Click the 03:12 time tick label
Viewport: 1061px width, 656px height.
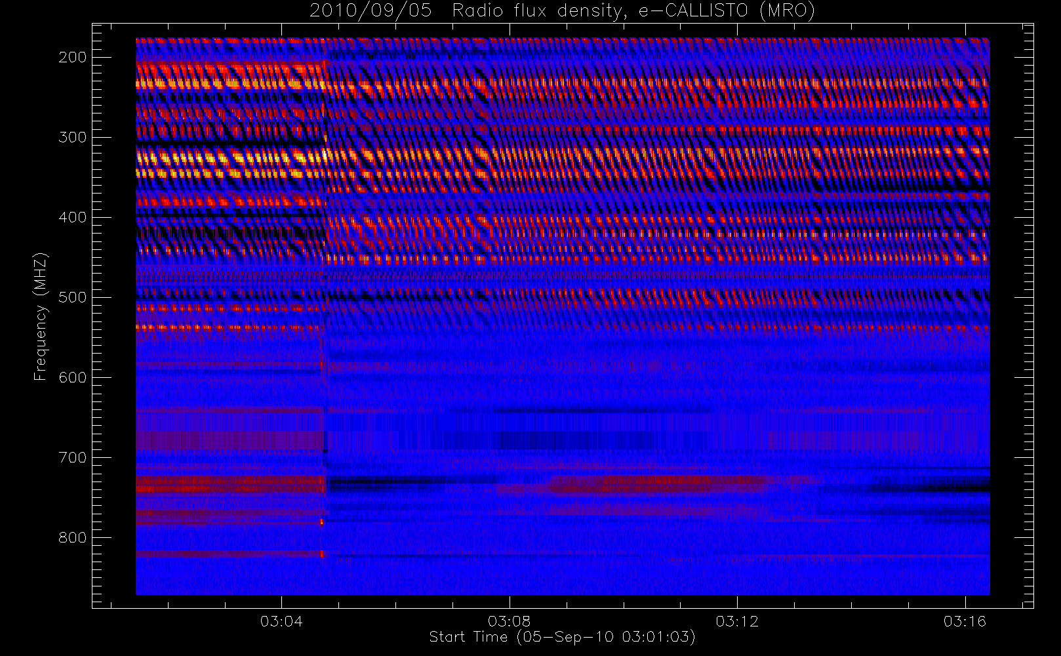point(737,621)
